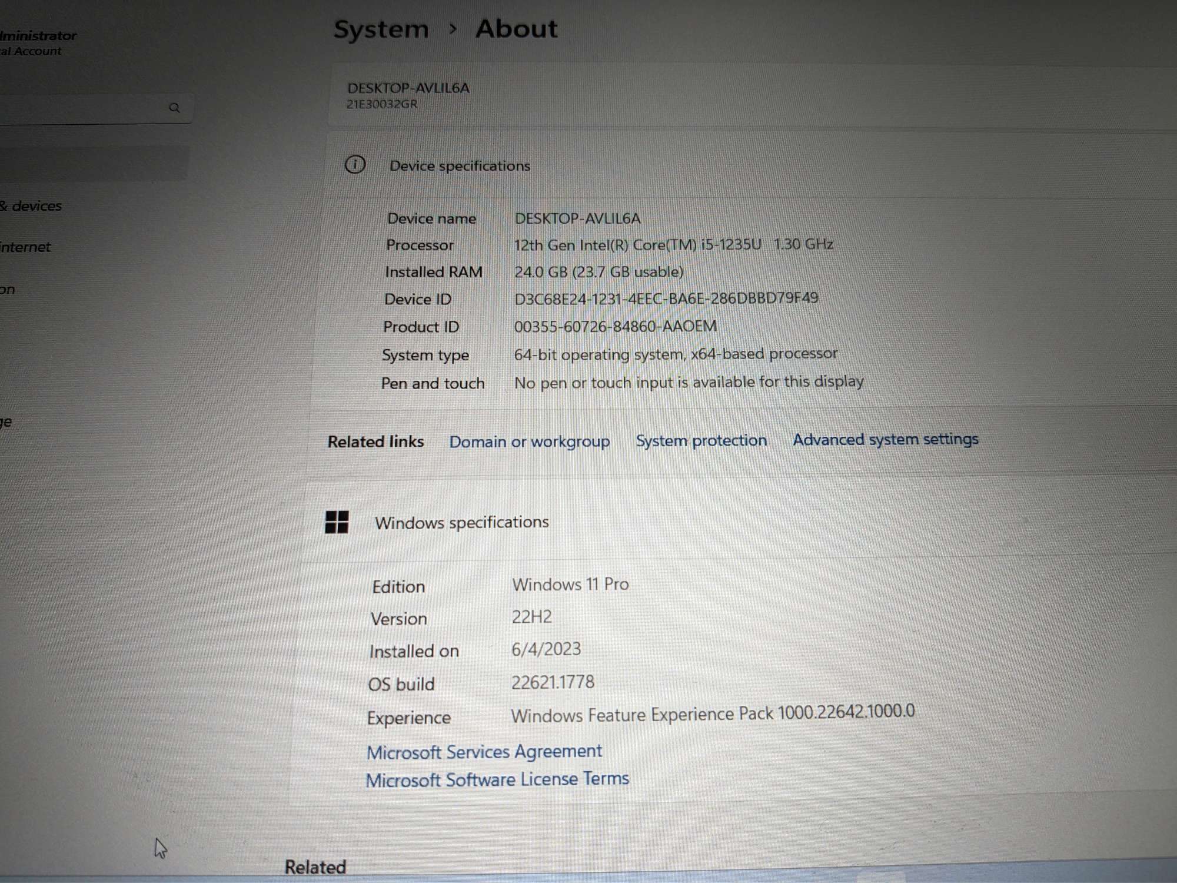1177x883 pixels.
Task: Go back to System in breadcrumb
Action: [x=381, y=29]
